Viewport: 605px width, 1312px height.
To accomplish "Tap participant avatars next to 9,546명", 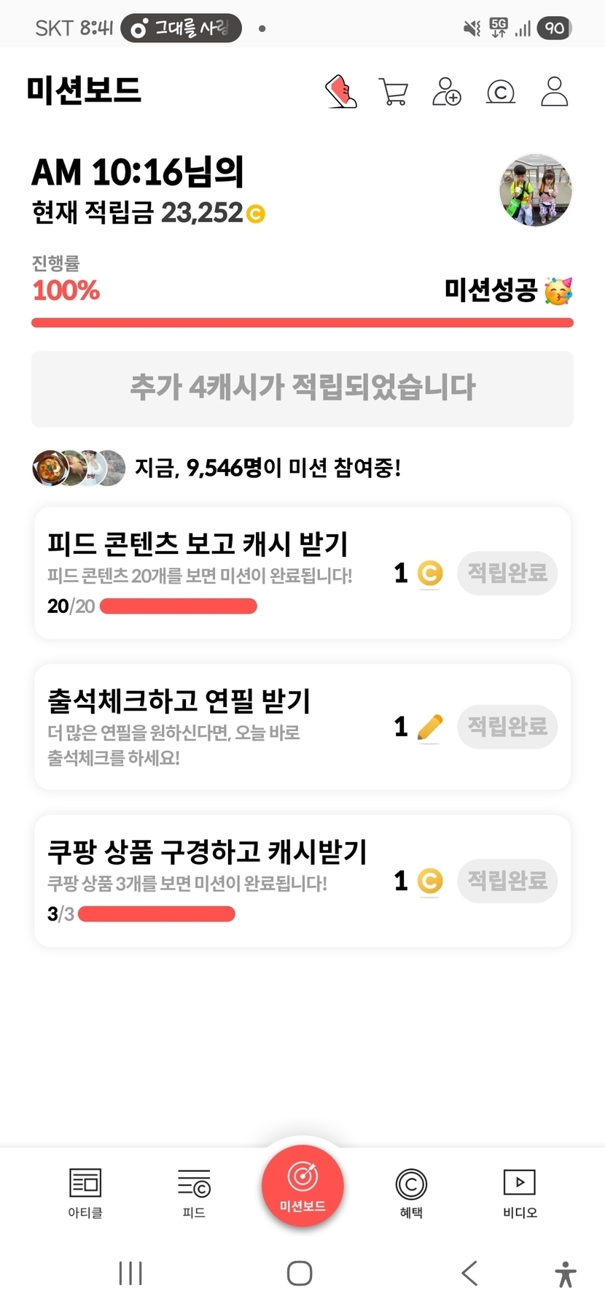I will pos(79,468).
